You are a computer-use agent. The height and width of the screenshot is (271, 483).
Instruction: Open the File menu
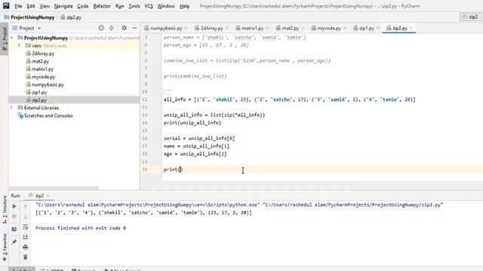tap(18, 6)
